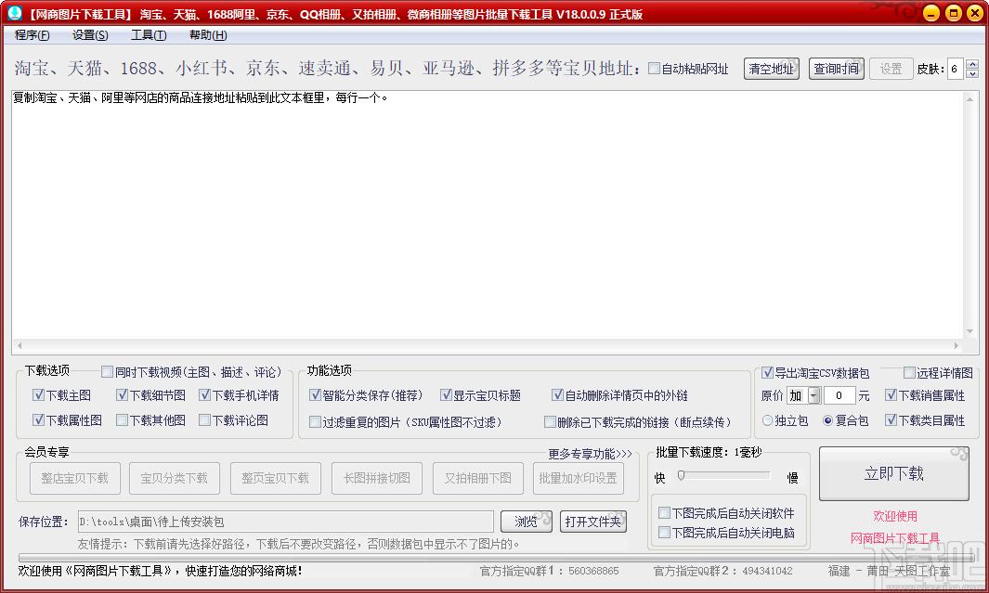Click the 打开文件夹 button

click(592, 522)
